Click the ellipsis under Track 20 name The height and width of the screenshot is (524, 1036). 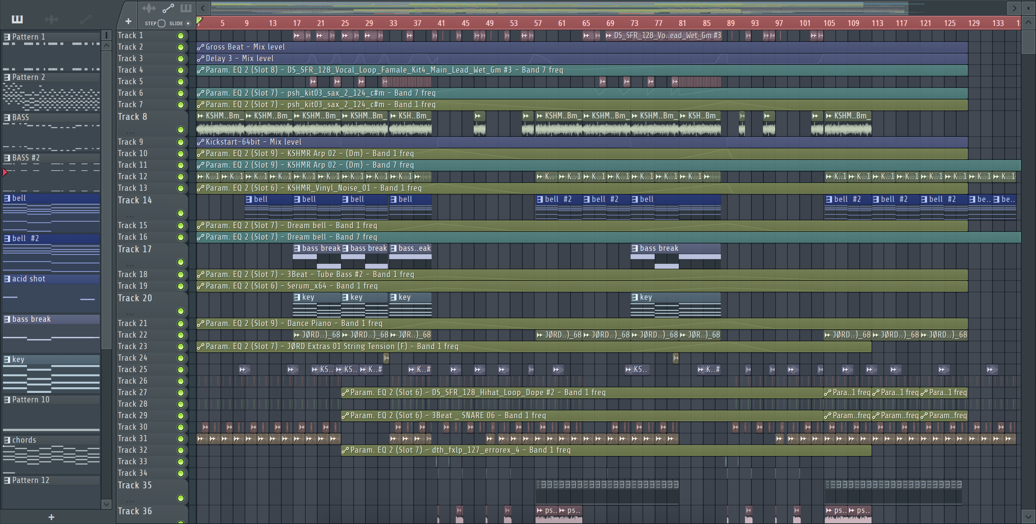click(x=130, y=314)
